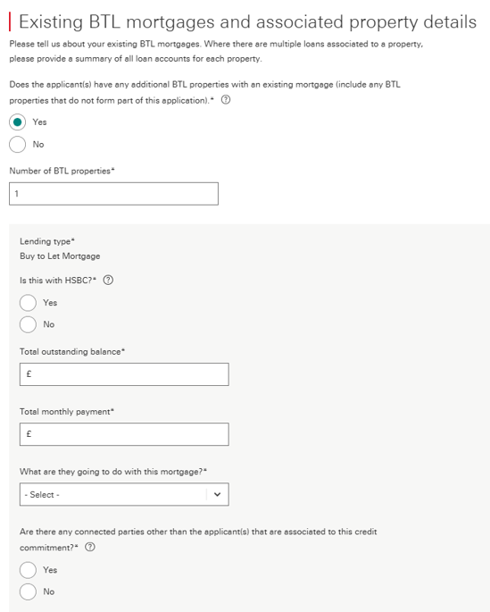Select No for connected parties question
The width and height of the screenshot is (490, 612).
tap(28, 591)
